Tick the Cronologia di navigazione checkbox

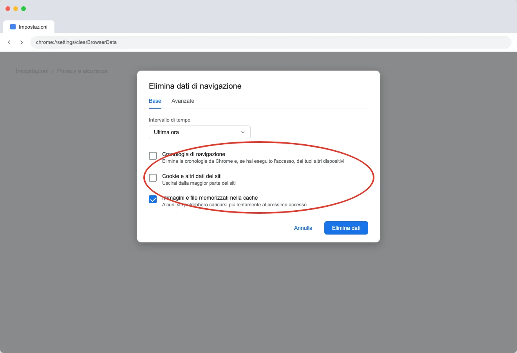pos(153,156)
